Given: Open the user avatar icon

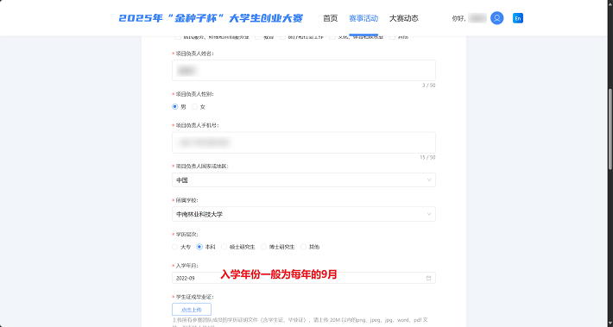Looking at the screenshot, I should tap(497, 18).
